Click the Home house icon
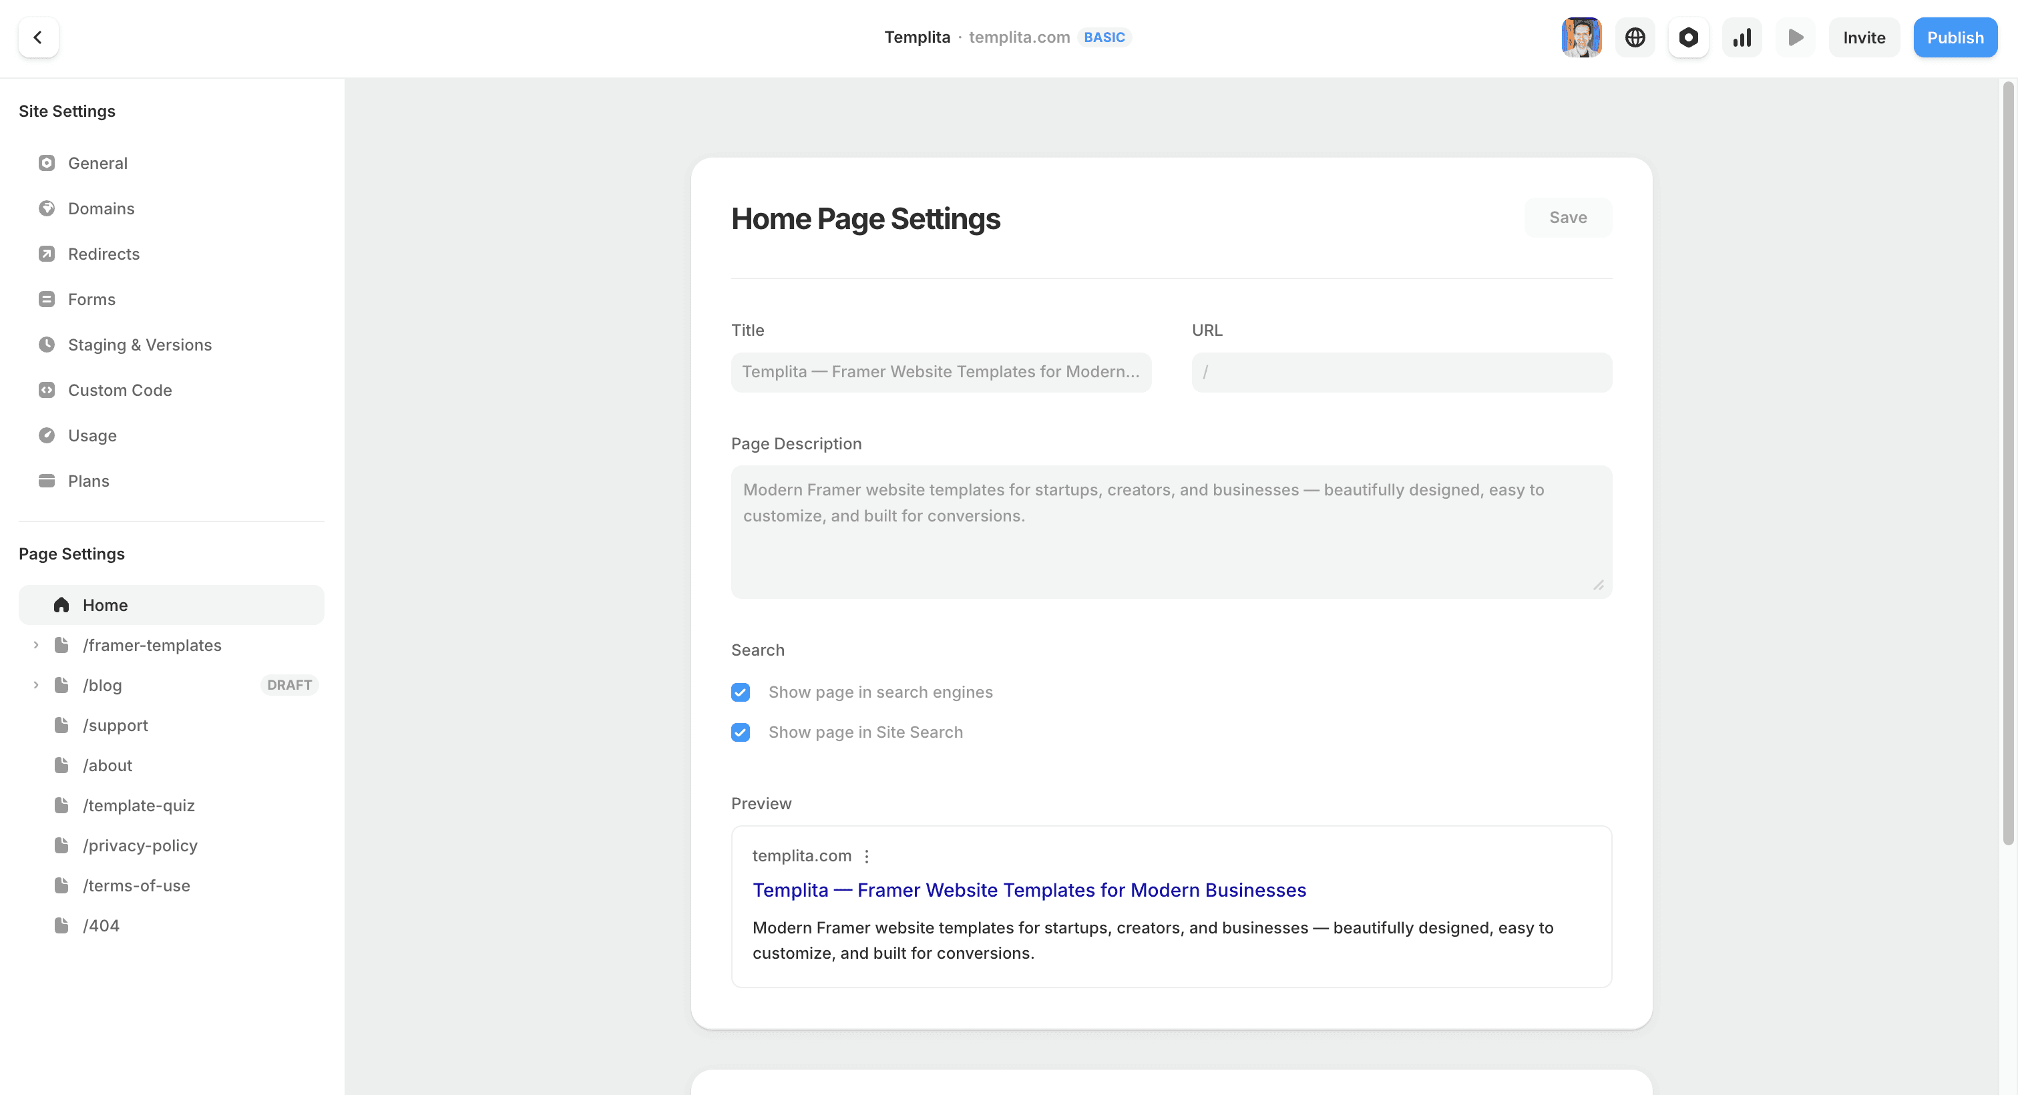 click(61, 605)
